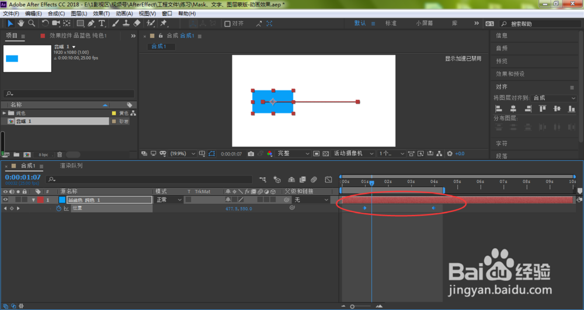Toggle mask and shape path visibility
The height and width of the screenshot is (310, 584).
click(x=211, y=154)
